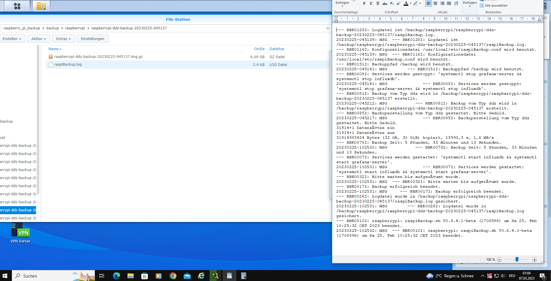Open the Synology main menu icon
Screen dimensions: 551x281
point(17,6)
